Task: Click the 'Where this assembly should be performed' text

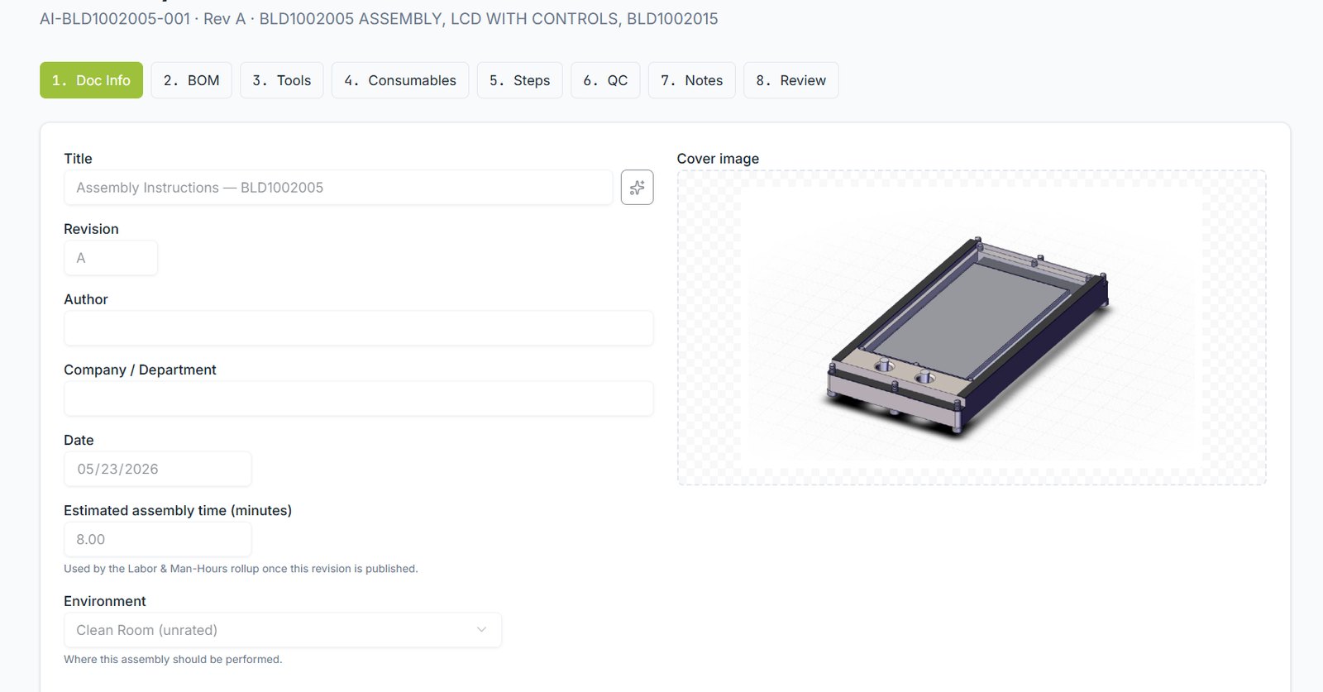Action: click(173, 660)
